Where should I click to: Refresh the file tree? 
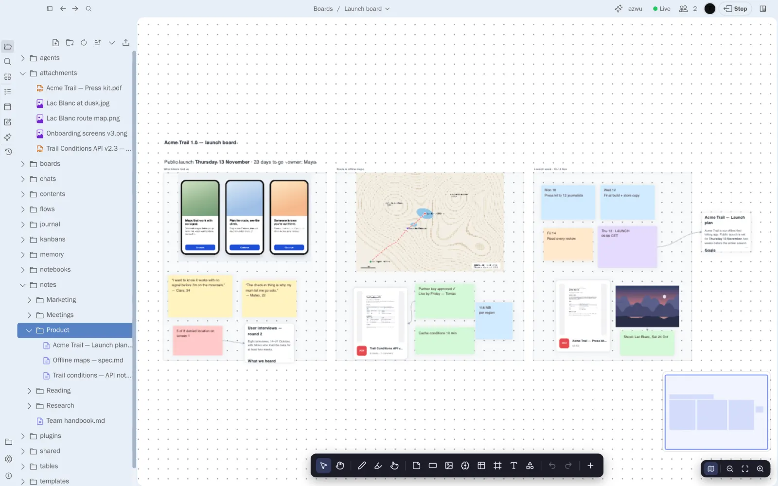coord(84,43)
